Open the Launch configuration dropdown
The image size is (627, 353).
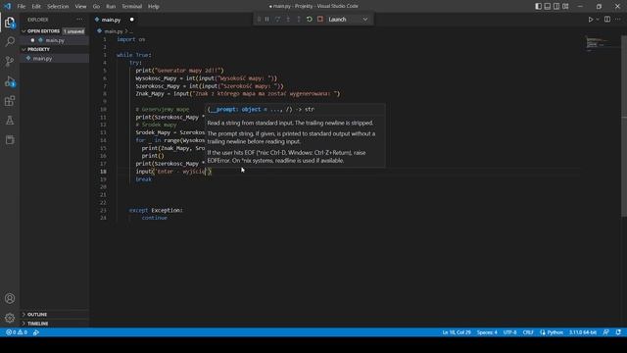(x=348, y=20)
